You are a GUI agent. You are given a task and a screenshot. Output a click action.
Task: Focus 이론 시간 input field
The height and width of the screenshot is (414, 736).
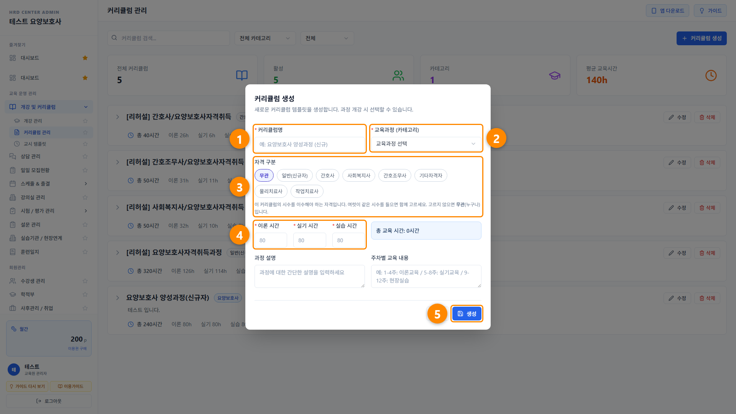point(271,240)
